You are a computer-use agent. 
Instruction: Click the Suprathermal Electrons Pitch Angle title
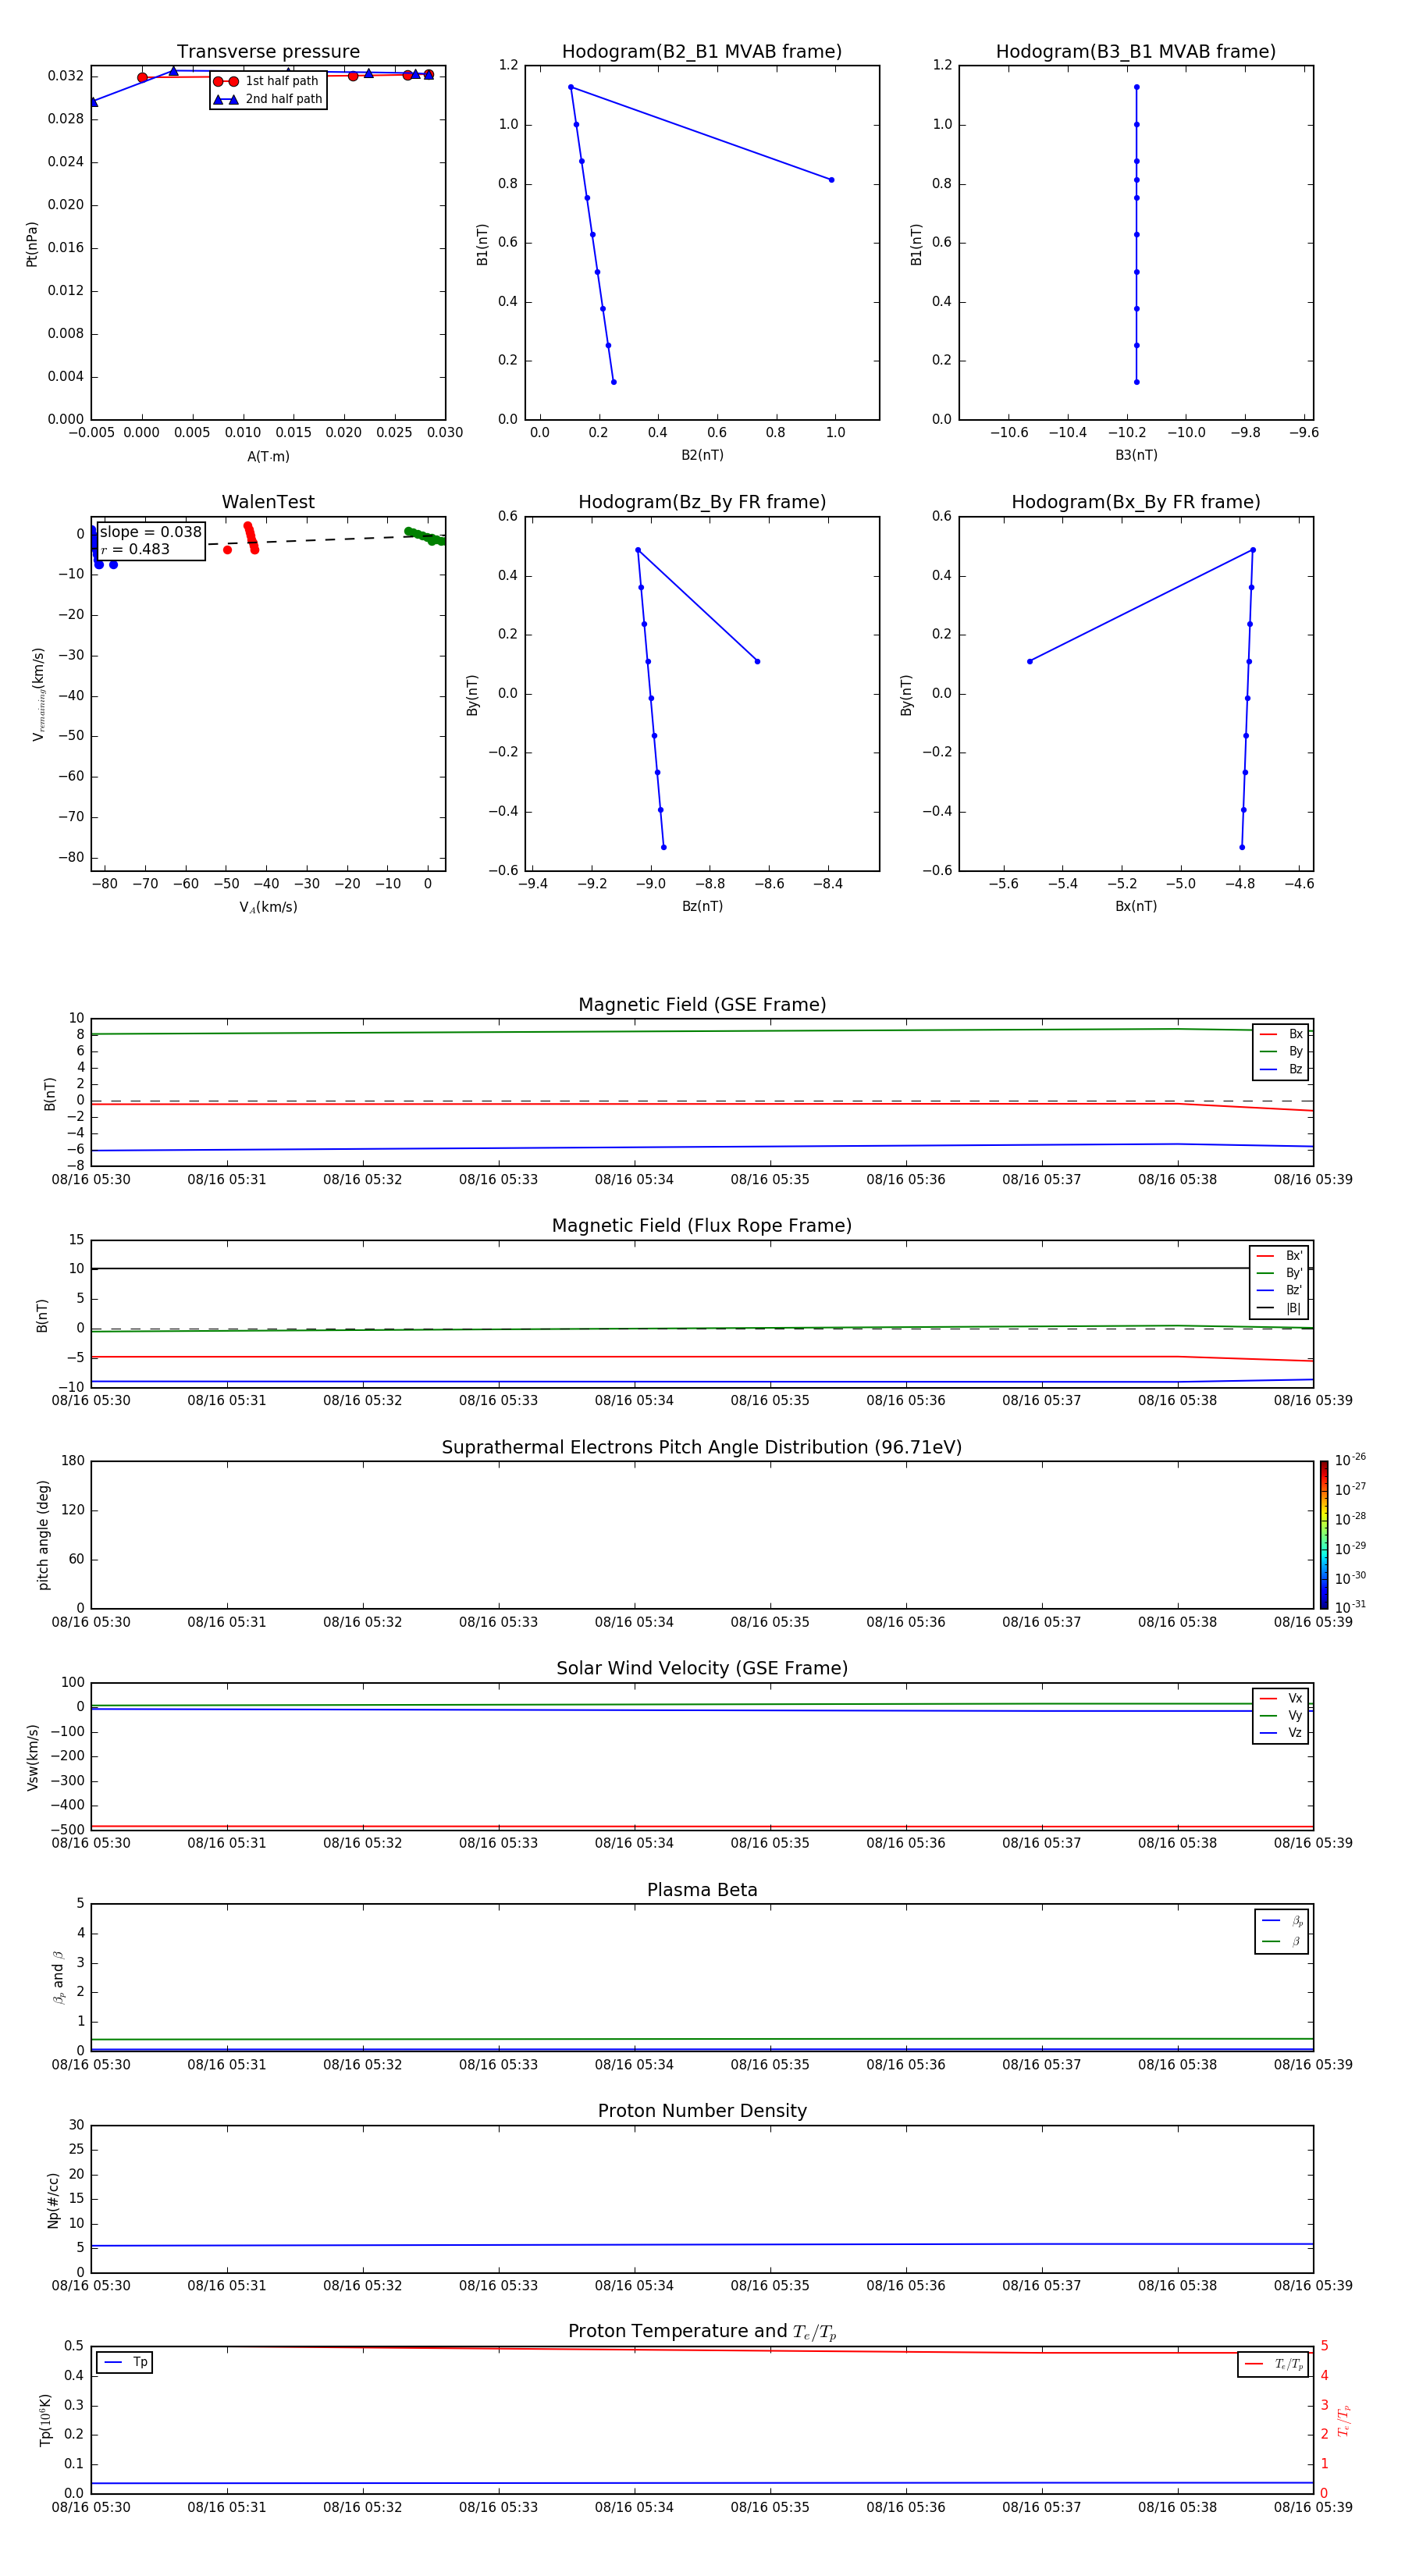tap(702, 1448)
